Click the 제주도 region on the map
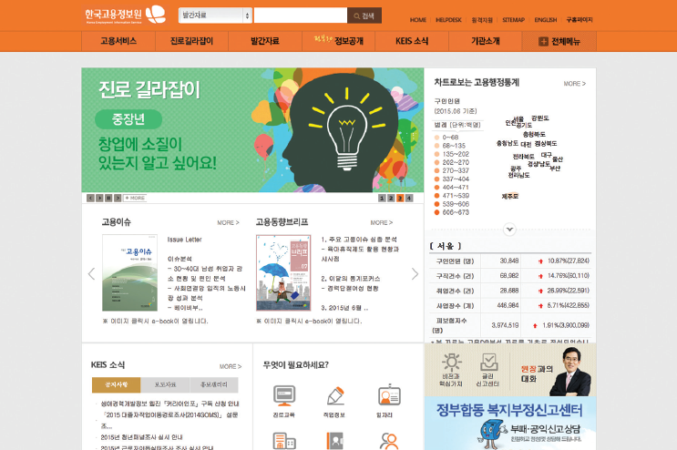The height and width of the screenshot is (450, 677). (x=509, y=196)
